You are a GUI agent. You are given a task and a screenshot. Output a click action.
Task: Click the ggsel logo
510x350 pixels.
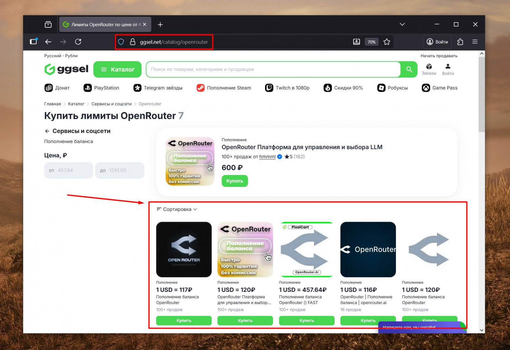[66, 69]
